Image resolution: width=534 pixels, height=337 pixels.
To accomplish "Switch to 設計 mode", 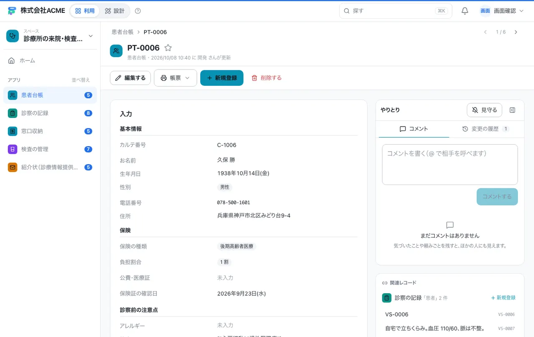I will coord(115,11).
